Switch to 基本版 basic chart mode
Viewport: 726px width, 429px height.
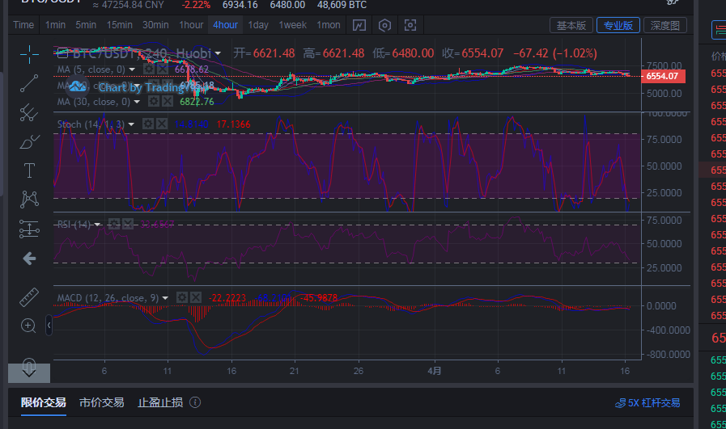coord(571,25)
